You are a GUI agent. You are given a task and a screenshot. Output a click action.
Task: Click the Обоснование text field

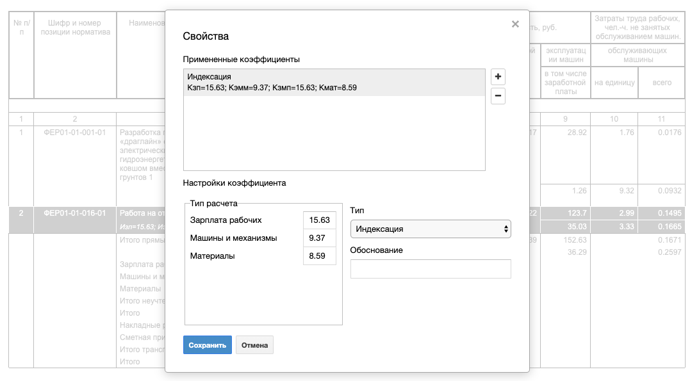[x=431, y=269]
